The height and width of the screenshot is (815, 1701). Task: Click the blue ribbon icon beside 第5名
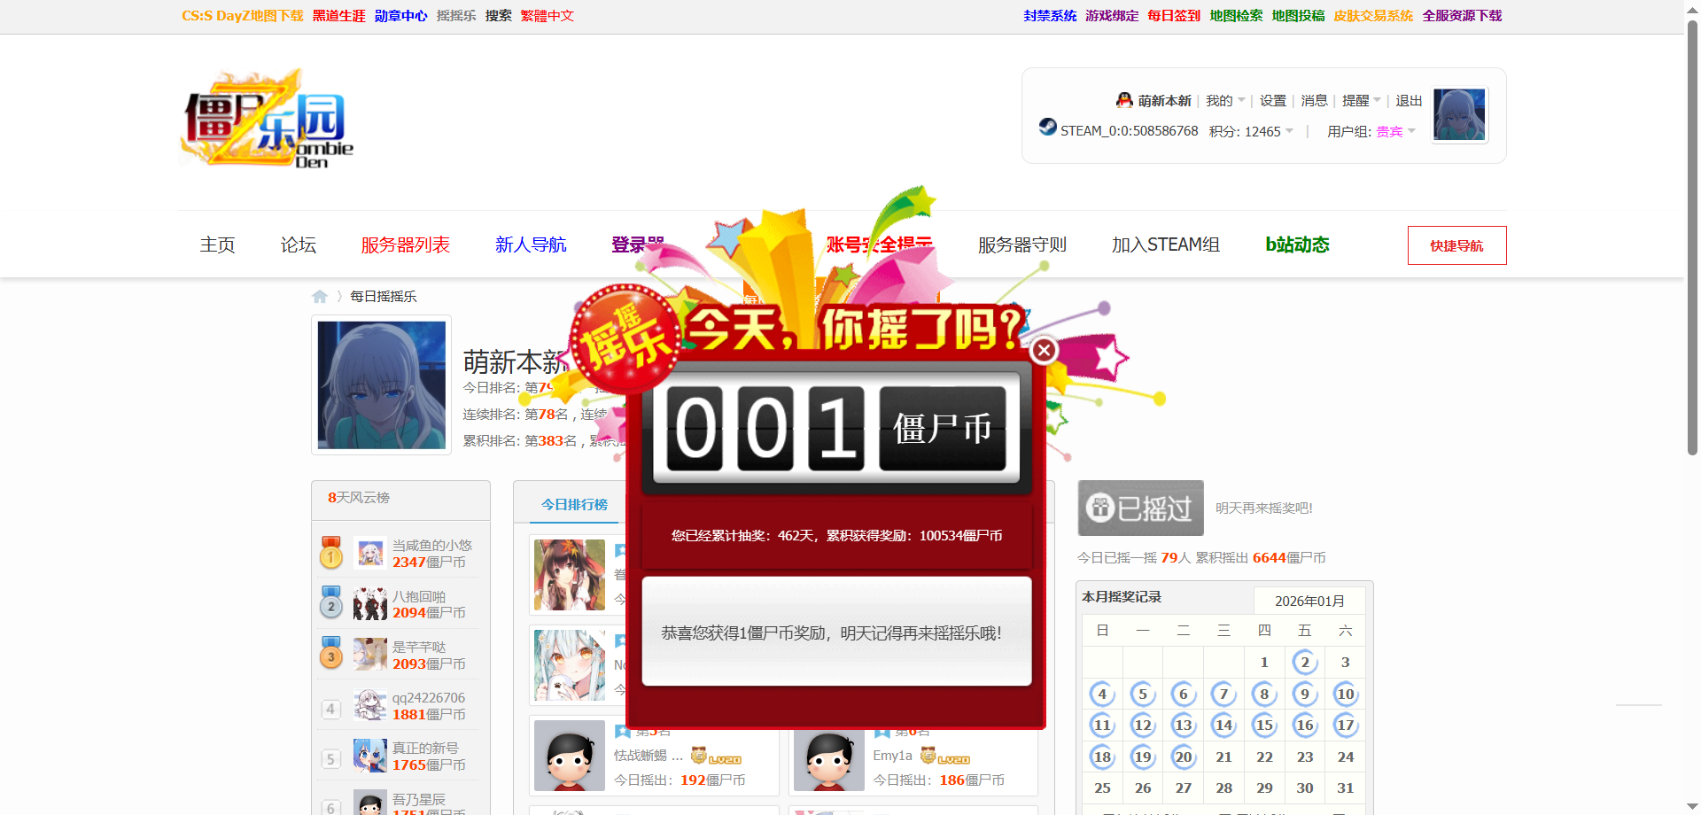623,731
